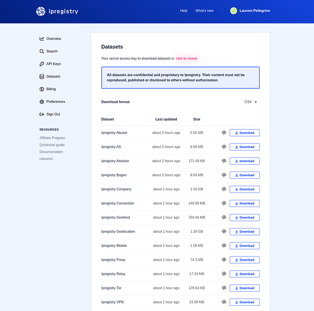
Task: Click the gray icon in Ipregistry Proxy row
Action: pos(224,260)
